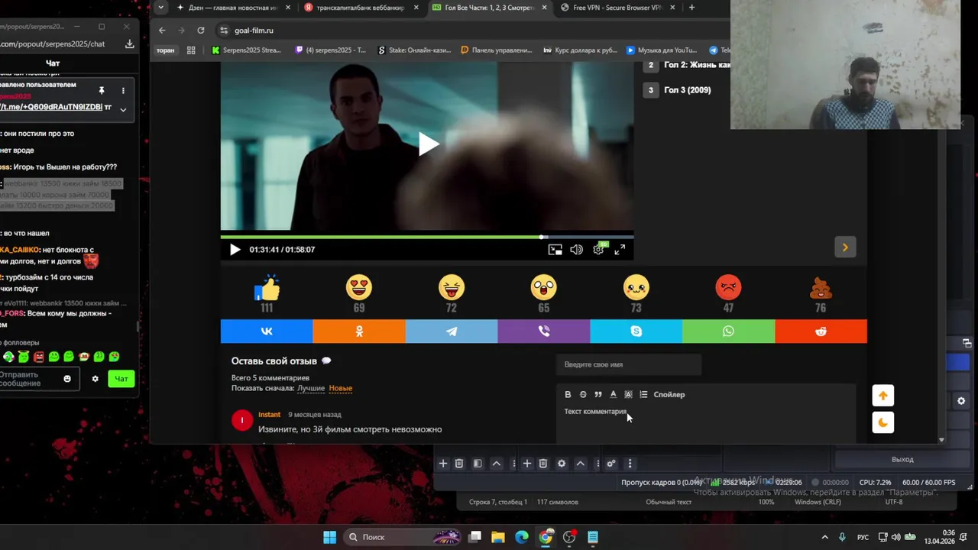Pick the sad emoji reaction with 73

coord(636,287)
